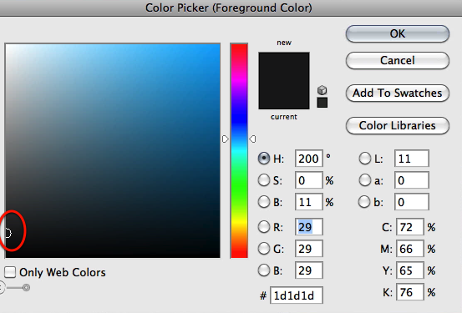
Task: Click Add To Swatches
Action: 398,93
